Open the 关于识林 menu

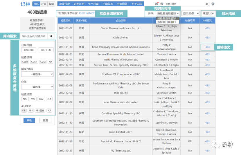136,4
